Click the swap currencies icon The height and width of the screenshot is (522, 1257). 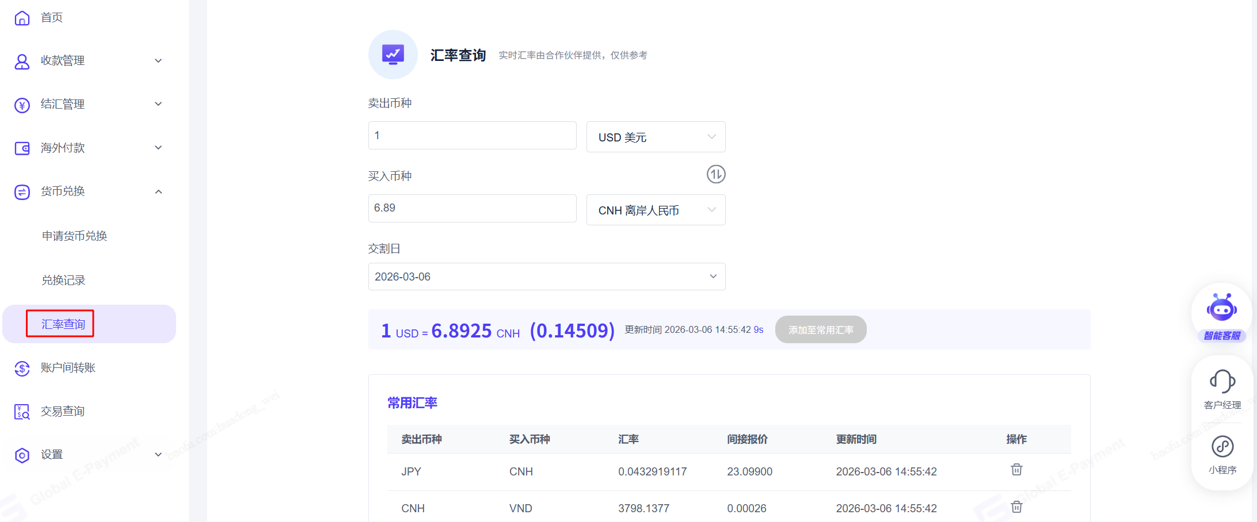point(715,174)
